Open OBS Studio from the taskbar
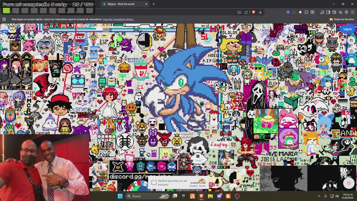Viewport: 357px width, 201px height. click(237, 196)
